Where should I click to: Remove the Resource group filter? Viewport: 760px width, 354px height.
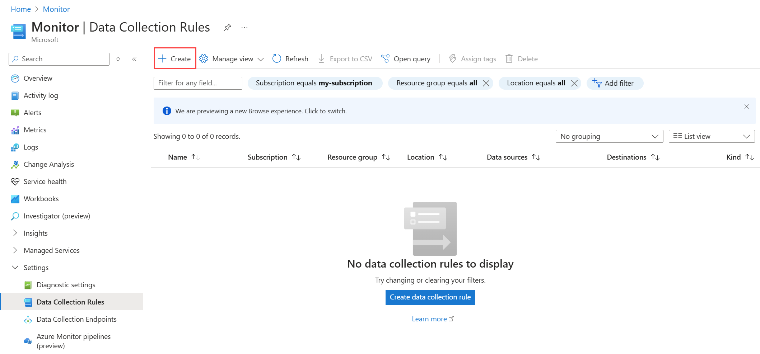tap(486, 83)
